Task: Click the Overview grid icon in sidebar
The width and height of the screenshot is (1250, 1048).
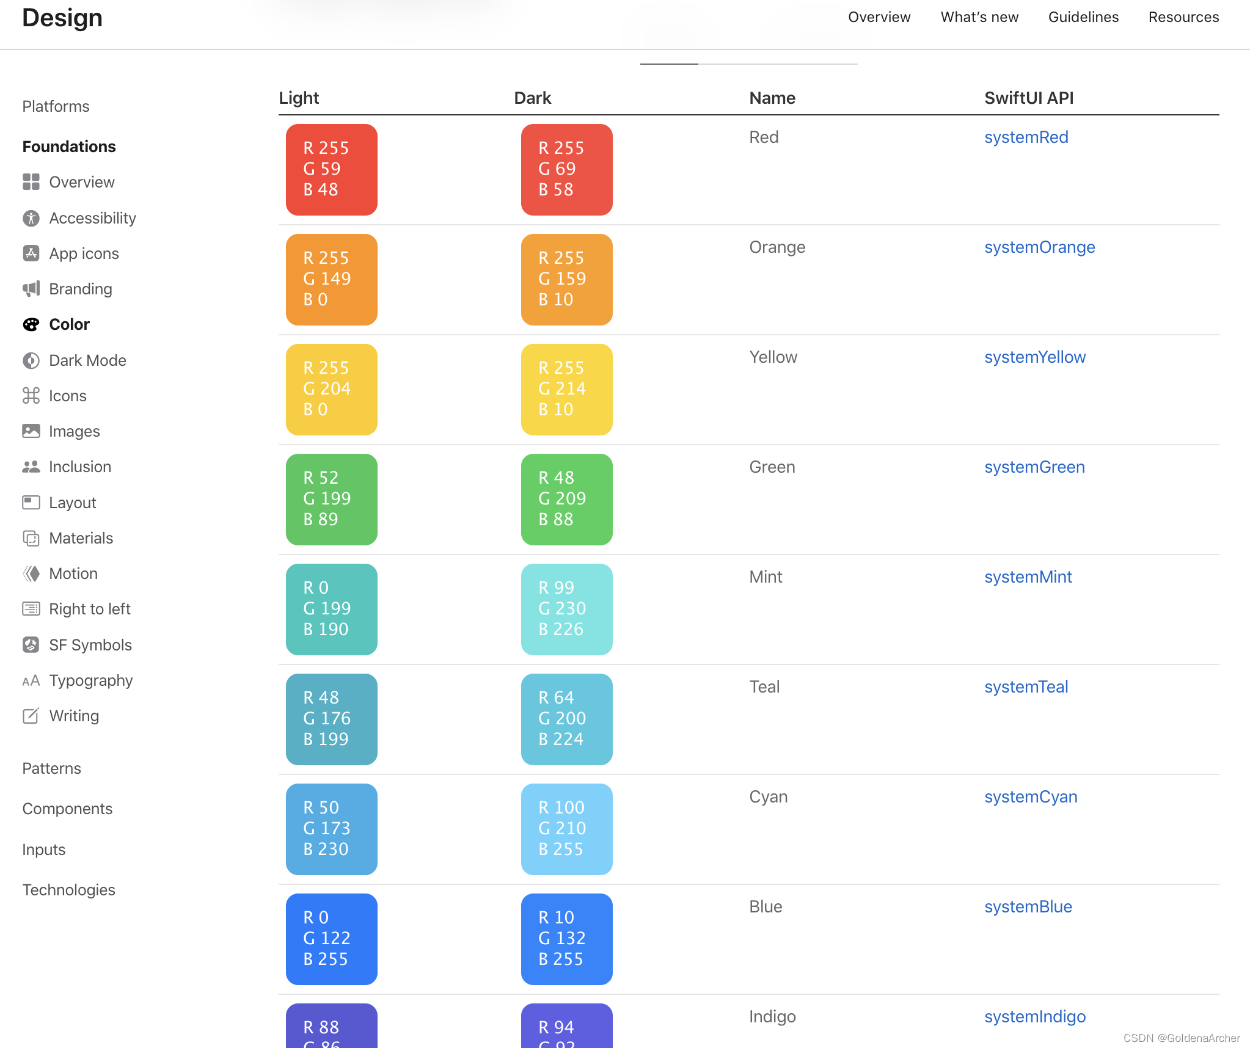Action: (31, 182)
